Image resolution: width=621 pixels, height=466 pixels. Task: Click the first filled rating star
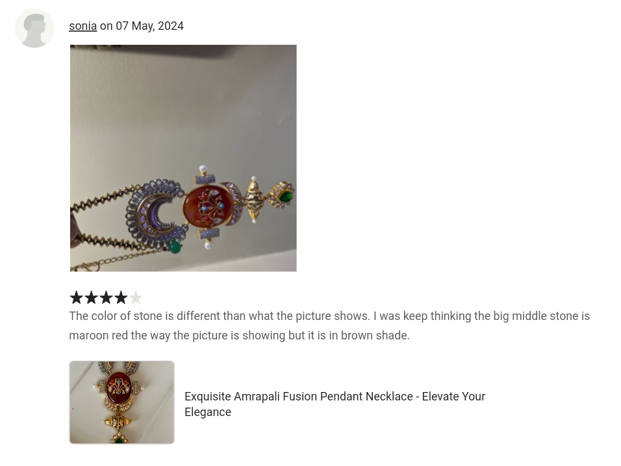click(76, 297)
